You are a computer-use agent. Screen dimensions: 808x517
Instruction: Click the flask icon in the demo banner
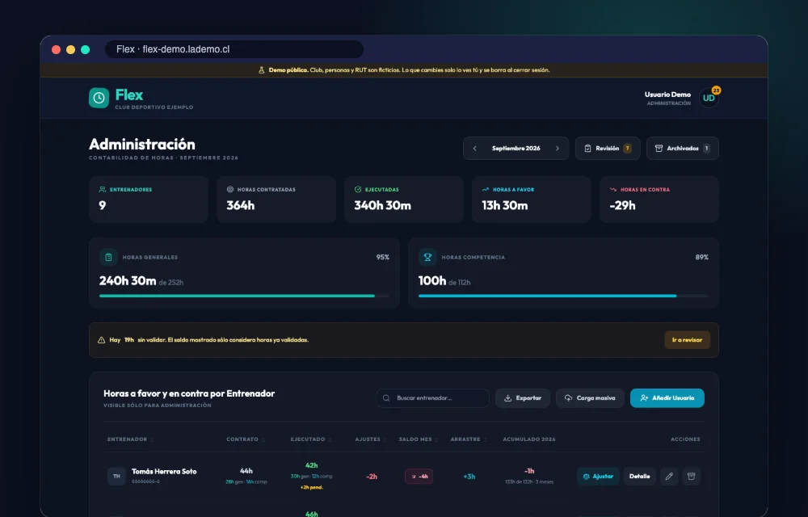click(x=261, y=70)
